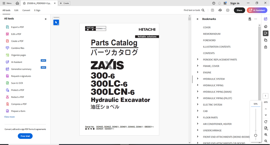Click the Free trial button
The height and width of the screenshot is (145, 270).
click(x=25, y=136)
